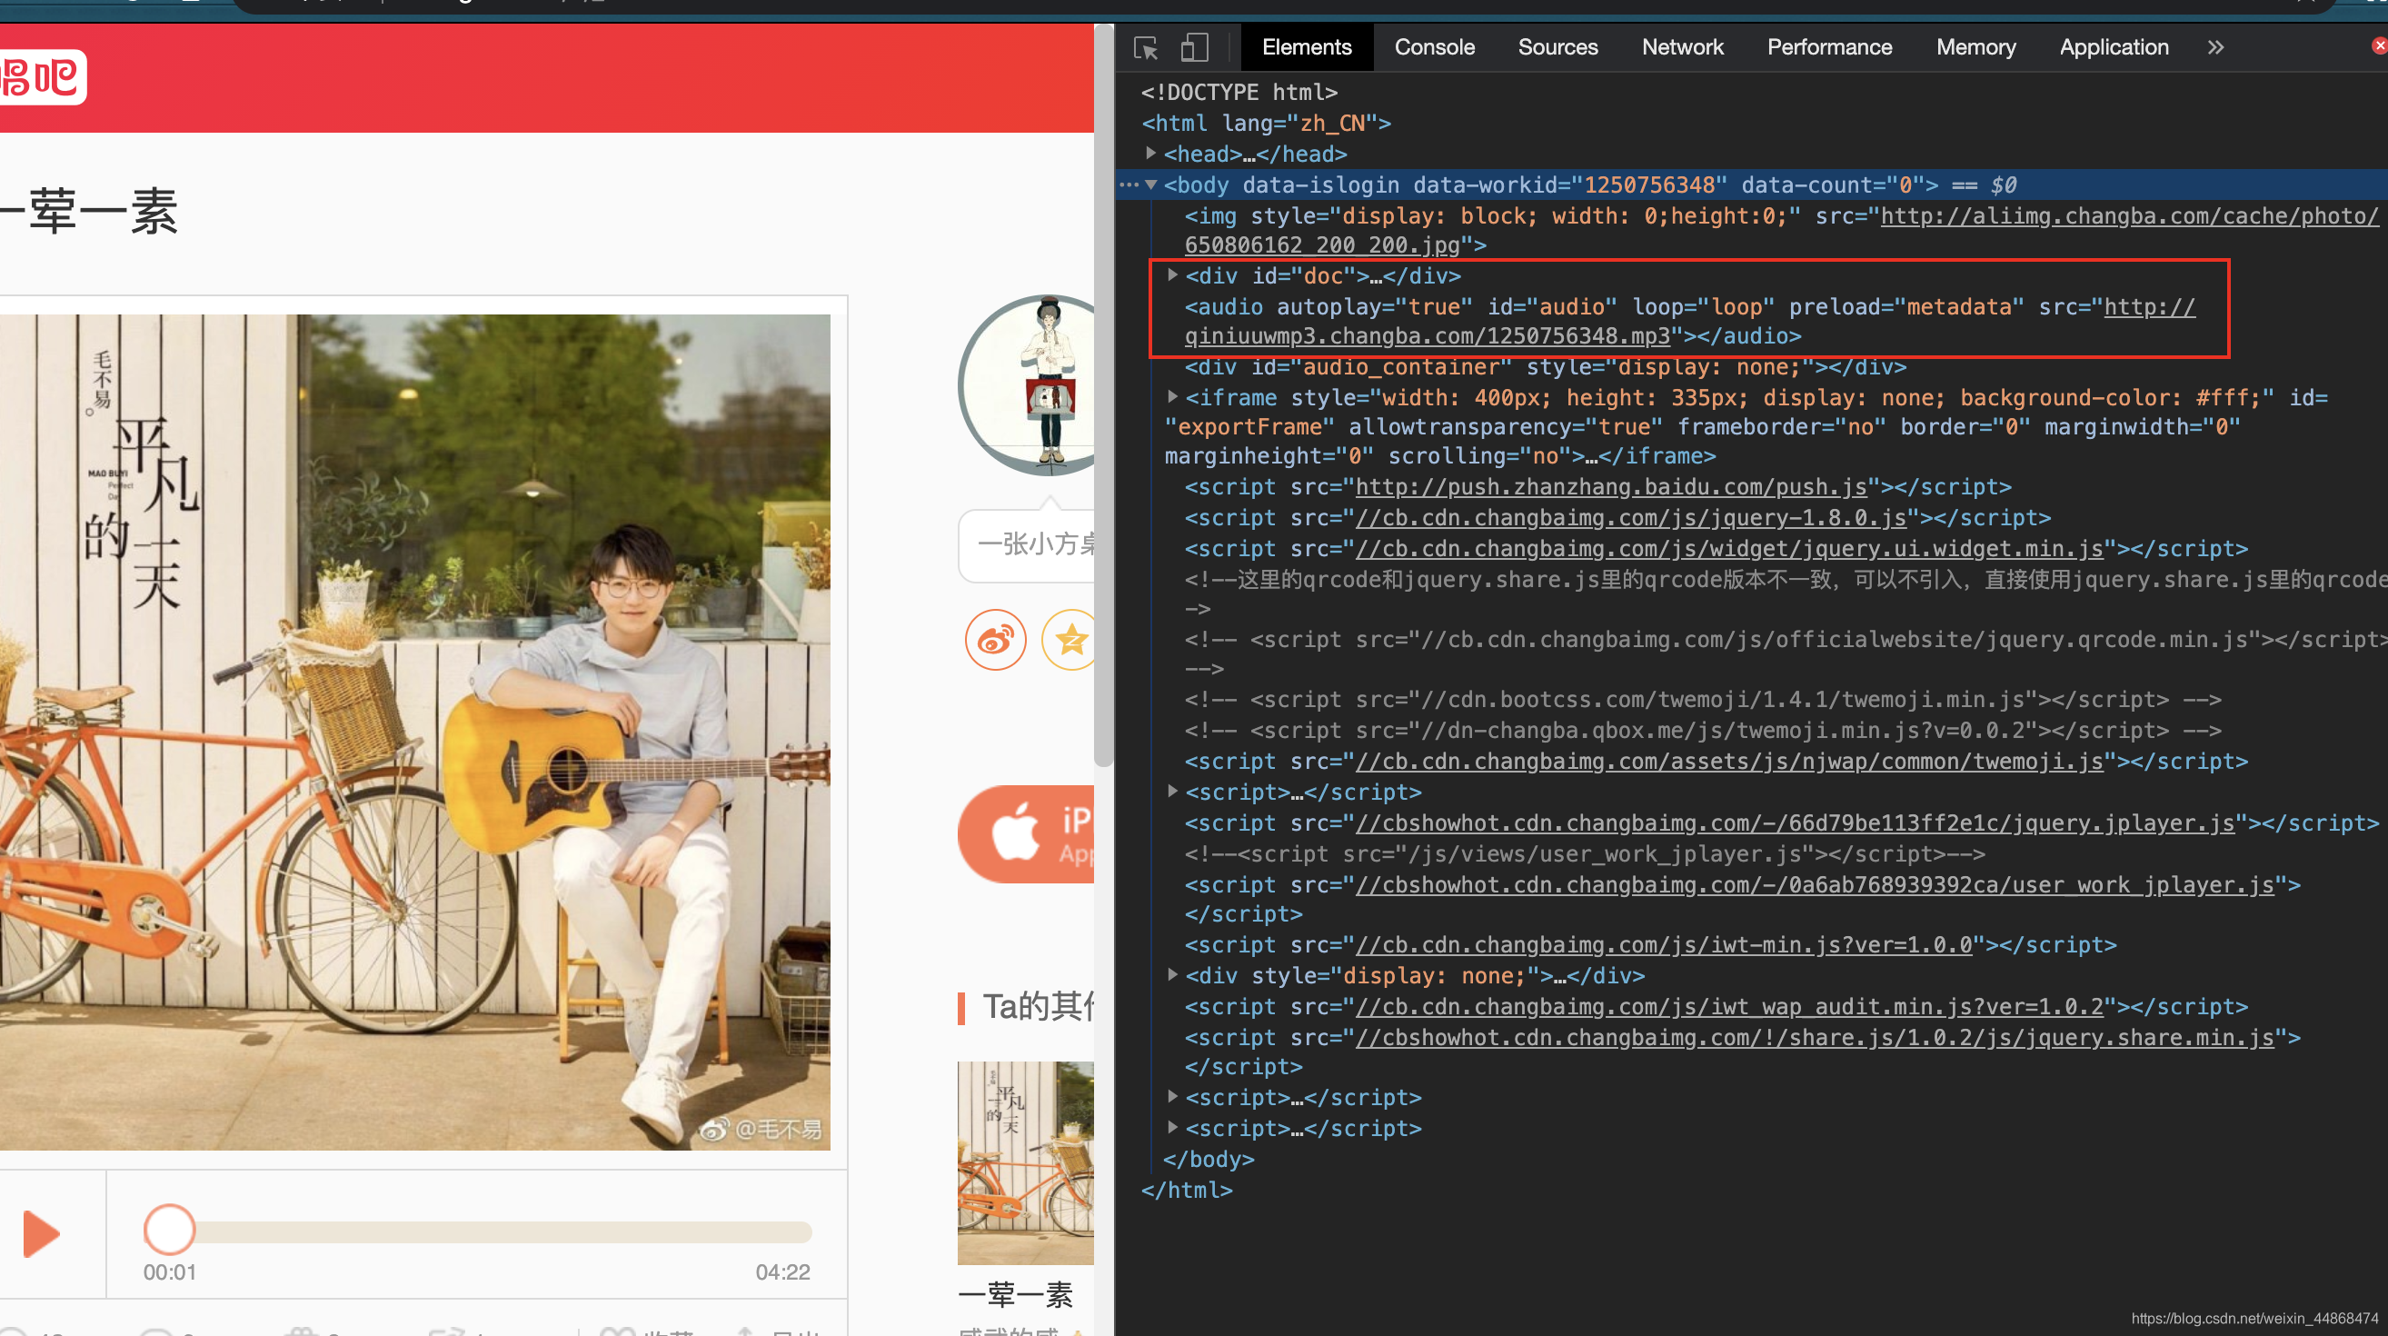
Task: Click the related song thumbnail
Action: (x=1025, y=1162)
